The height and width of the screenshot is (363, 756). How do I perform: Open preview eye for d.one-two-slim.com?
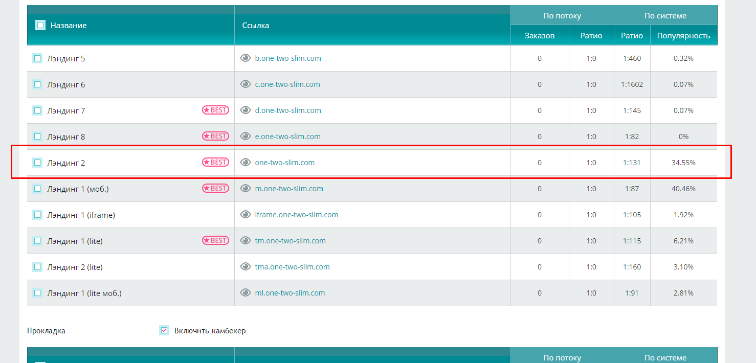pos(246,110)
